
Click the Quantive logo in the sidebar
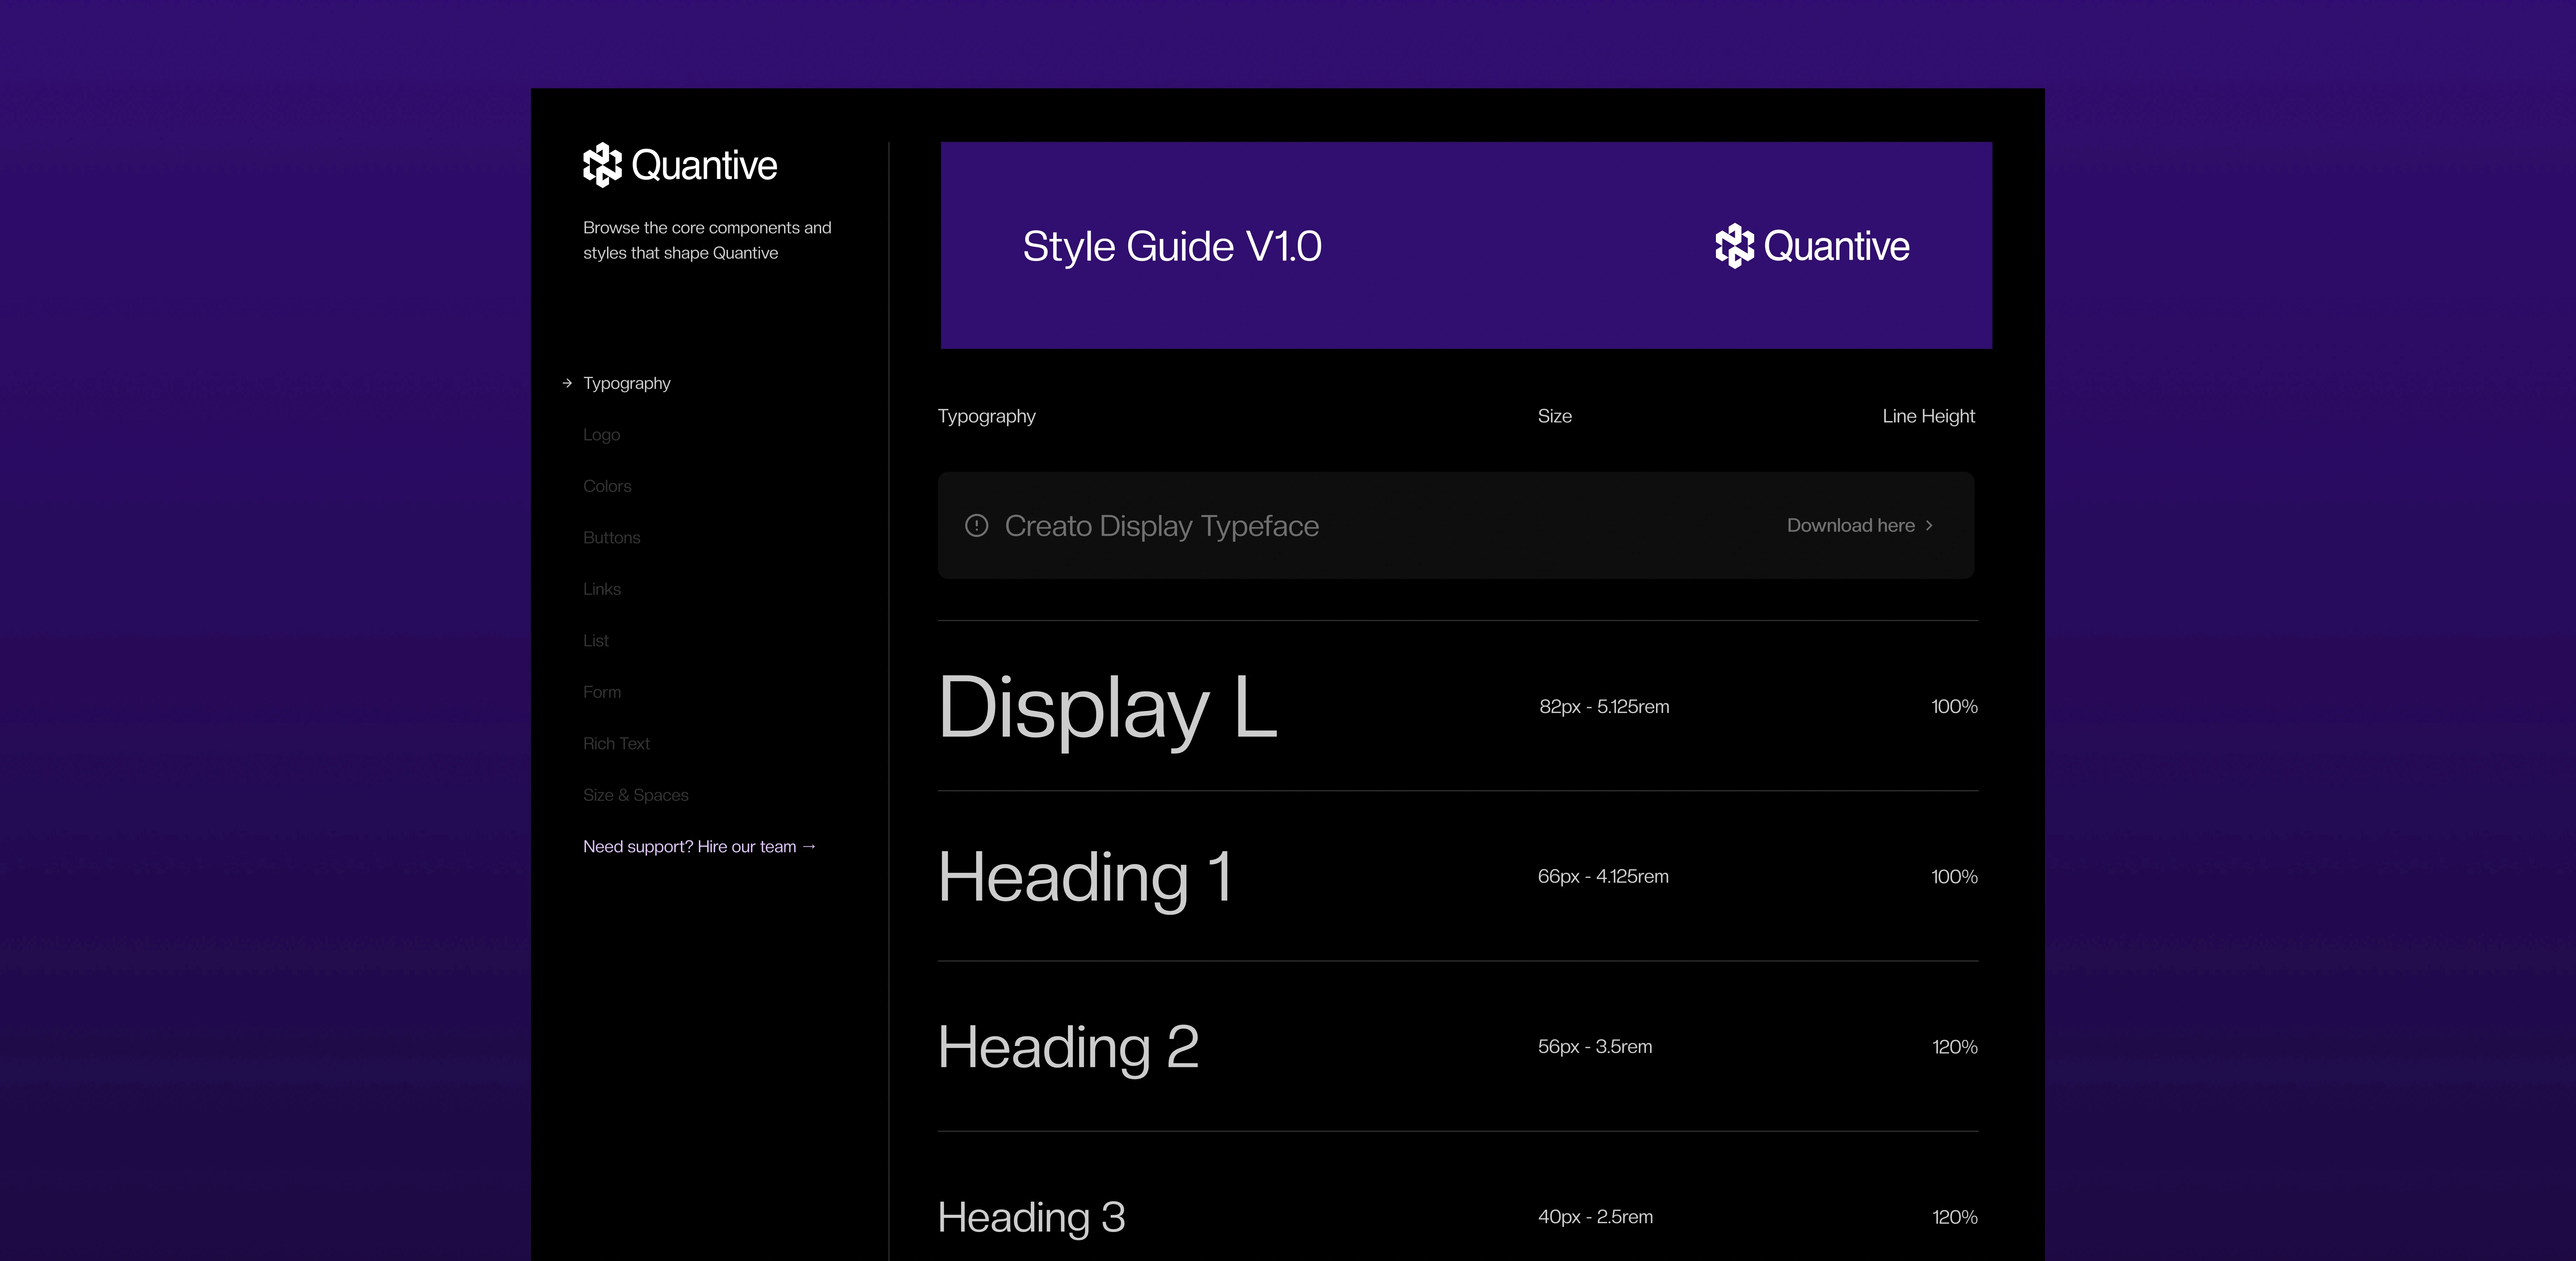[x=680, y=165]
